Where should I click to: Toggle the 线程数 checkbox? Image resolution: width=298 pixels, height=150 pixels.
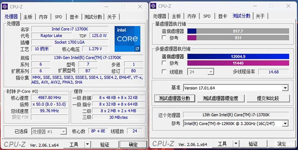(x=164, y=72)
